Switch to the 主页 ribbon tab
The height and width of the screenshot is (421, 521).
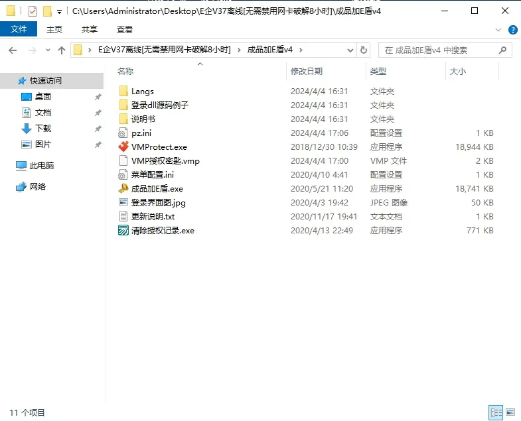pos(54,29)
